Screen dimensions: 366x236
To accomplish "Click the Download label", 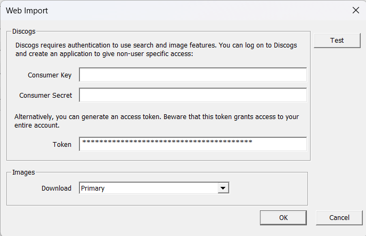I will (56, 188).
